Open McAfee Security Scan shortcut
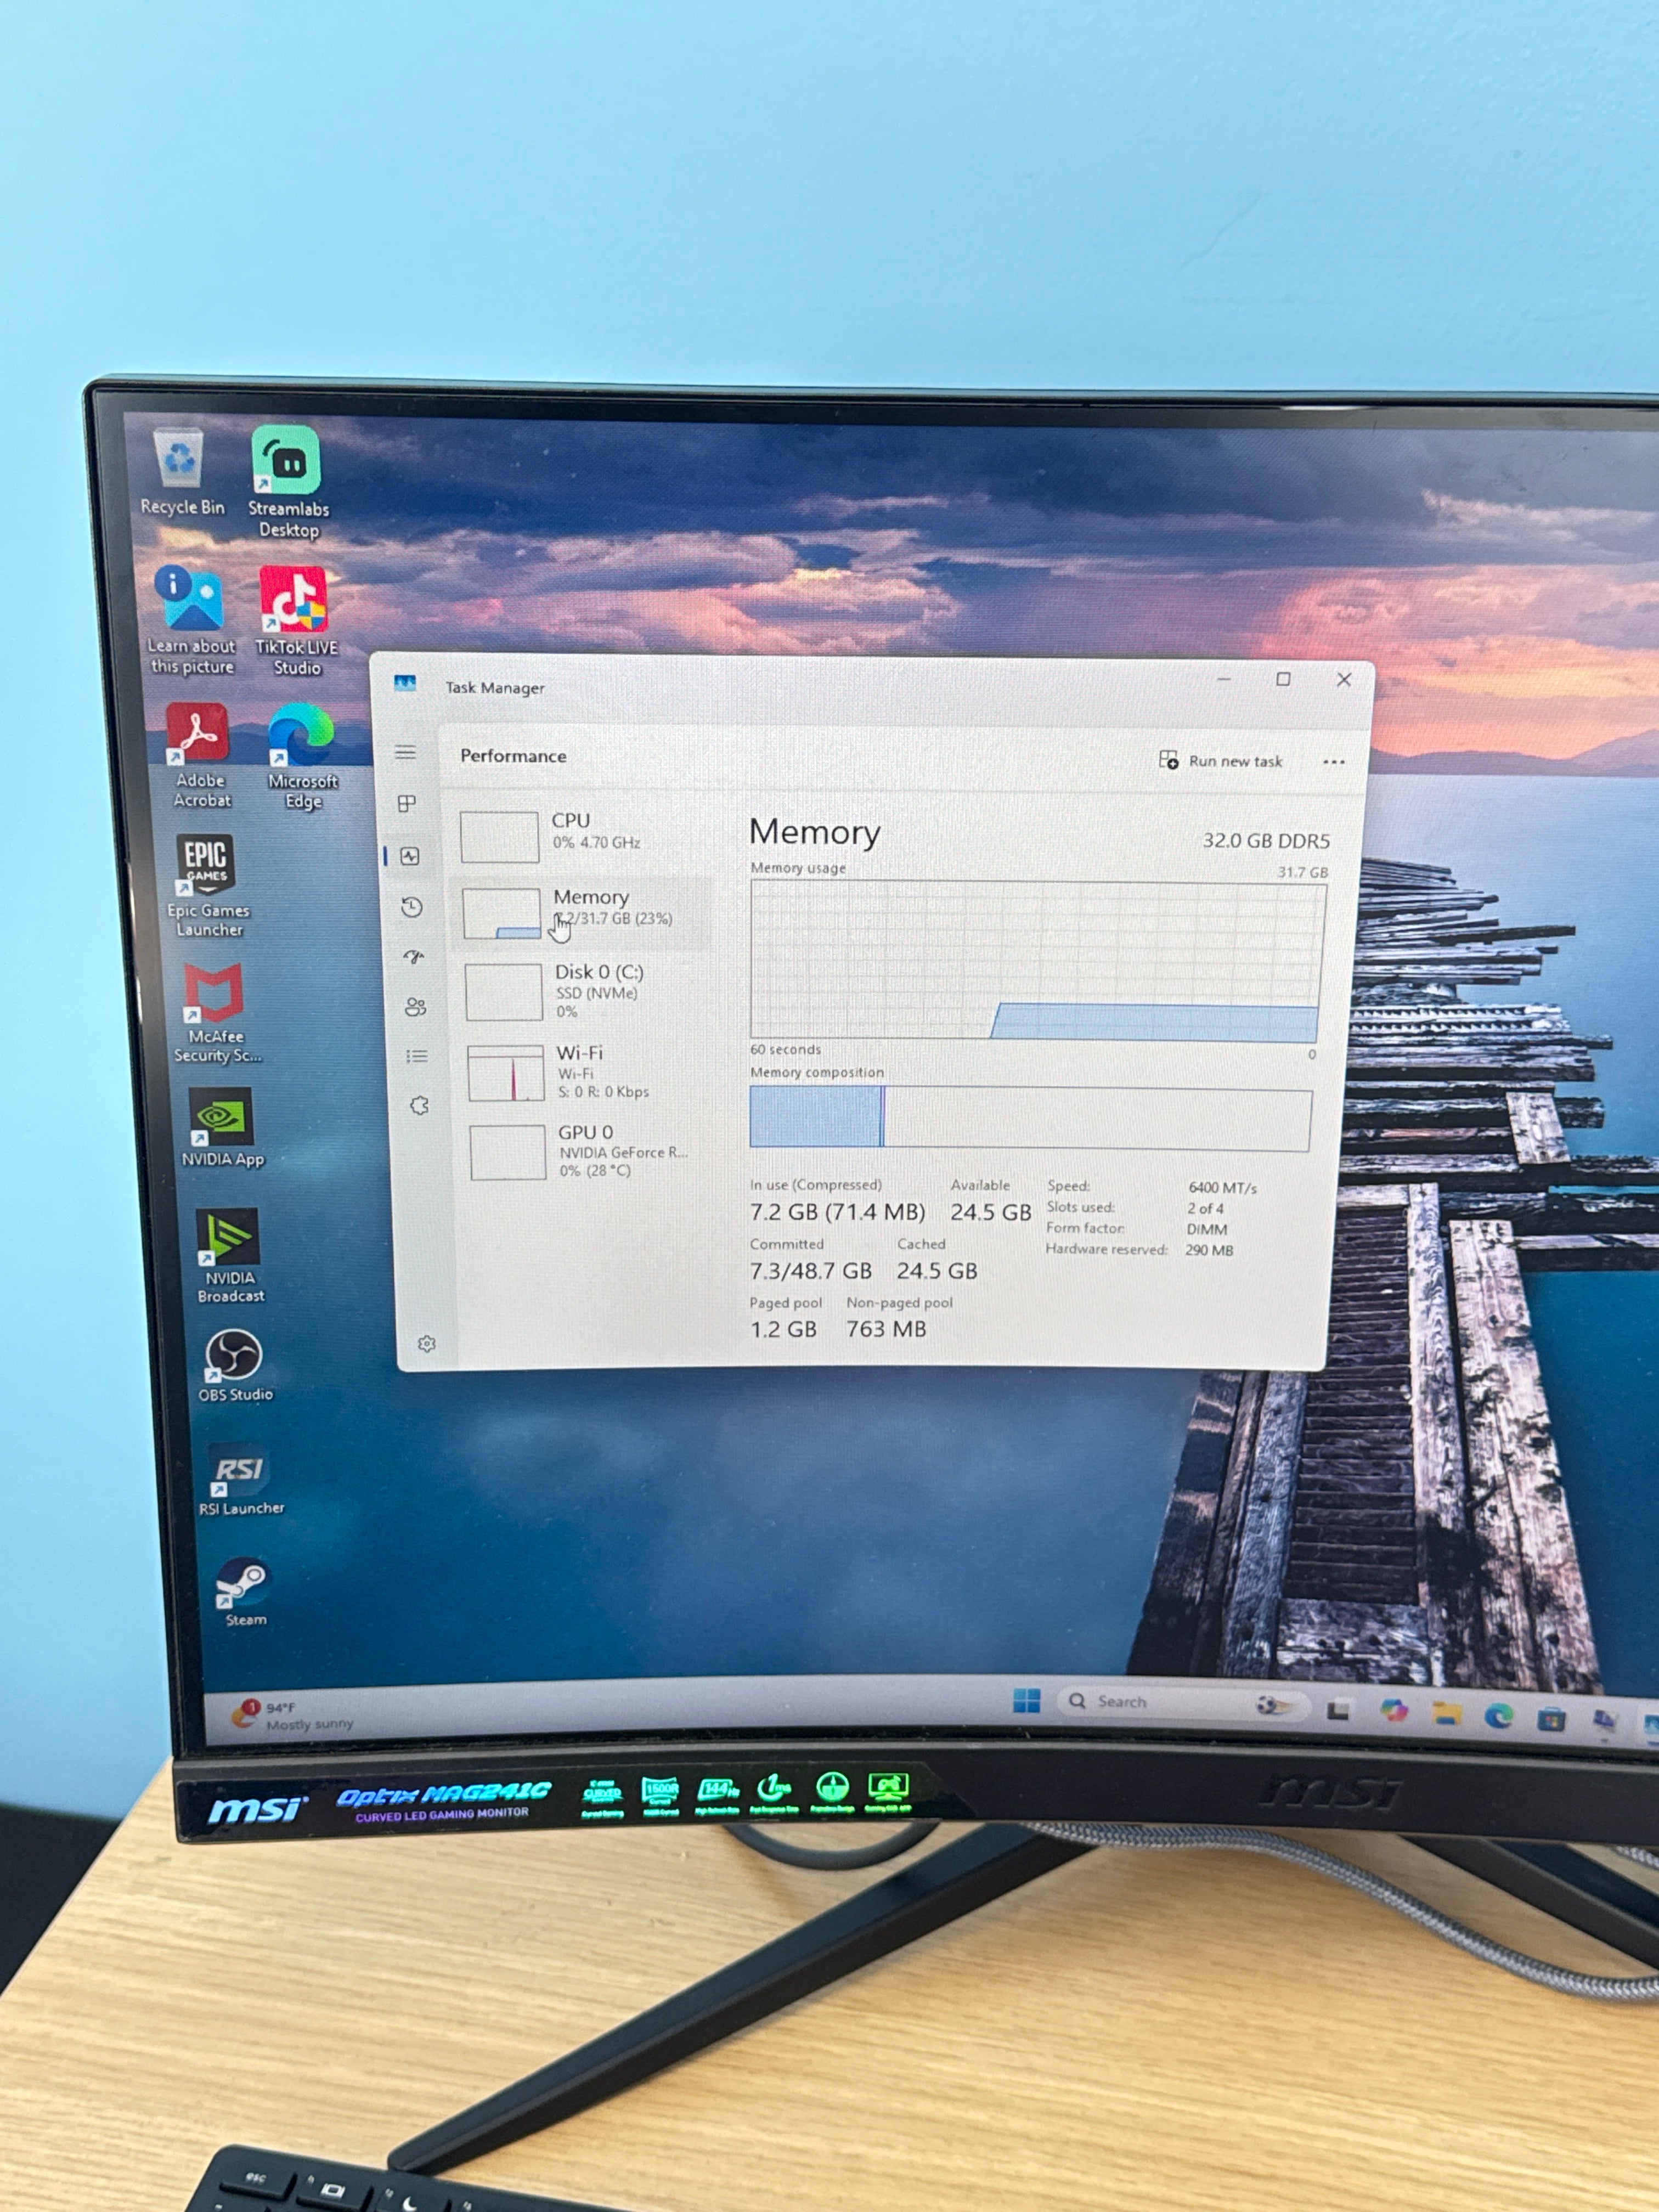 (x=216, y=1013)
